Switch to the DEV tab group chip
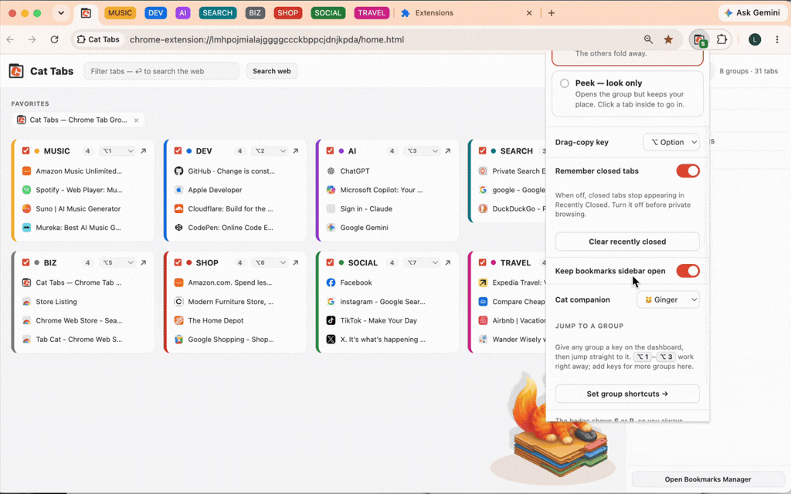 [x=155, y=13]
